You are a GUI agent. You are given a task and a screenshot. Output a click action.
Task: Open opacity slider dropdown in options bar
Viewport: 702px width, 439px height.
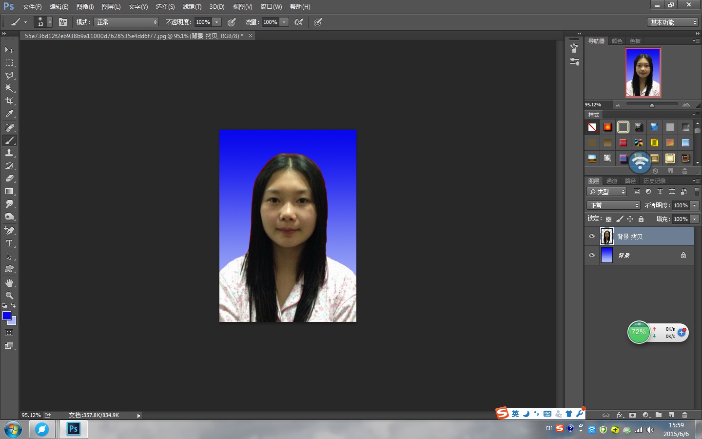point(217,22)
